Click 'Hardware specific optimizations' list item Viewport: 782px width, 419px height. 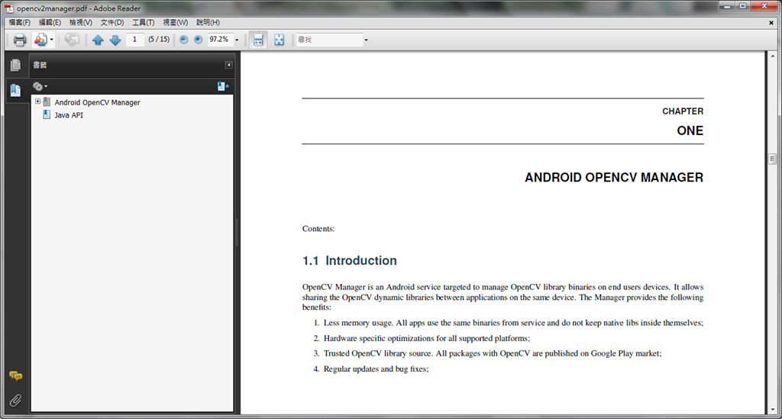pos(427,338)
